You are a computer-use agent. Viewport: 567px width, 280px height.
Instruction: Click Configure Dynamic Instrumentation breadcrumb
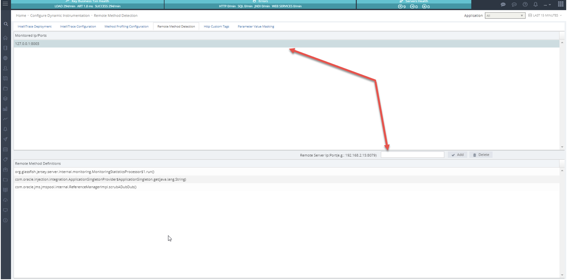(60, 15)
